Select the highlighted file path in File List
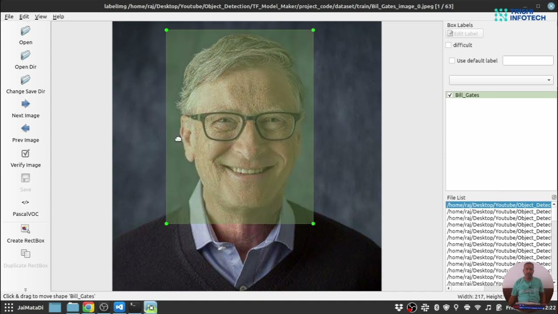This screenshot has width=558, height=314. (499, 205)
